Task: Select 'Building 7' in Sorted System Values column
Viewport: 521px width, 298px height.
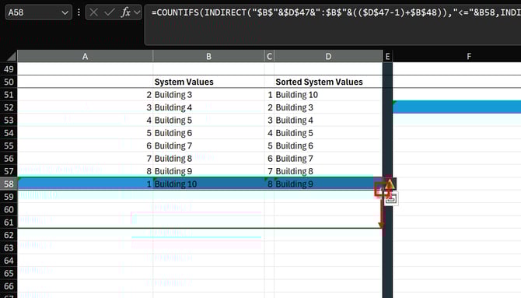Action: [328, 158]
